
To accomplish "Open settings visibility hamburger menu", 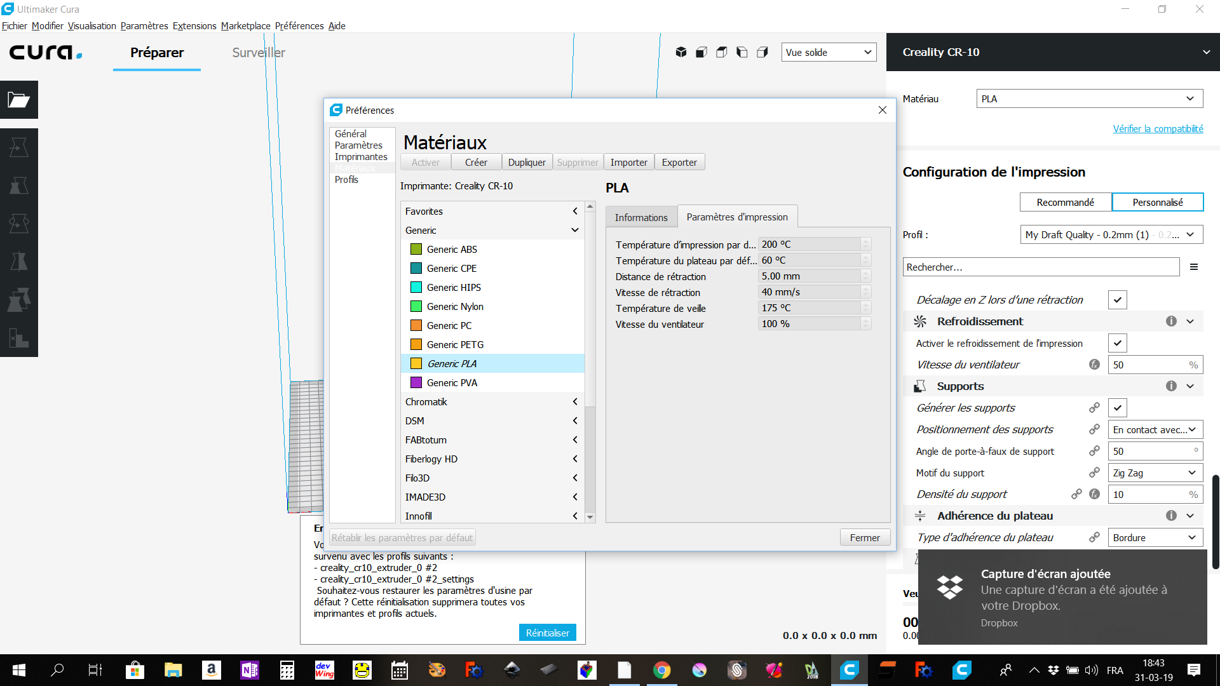I will click(x=1194, y=267).
